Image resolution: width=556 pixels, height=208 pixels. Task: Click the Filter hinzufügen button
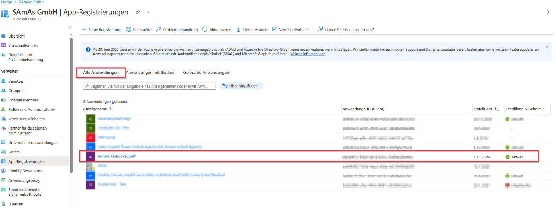241,86
